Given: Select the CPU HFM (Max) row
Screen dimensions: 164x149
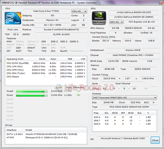Looking at the screenshot, I should point(46,70).
